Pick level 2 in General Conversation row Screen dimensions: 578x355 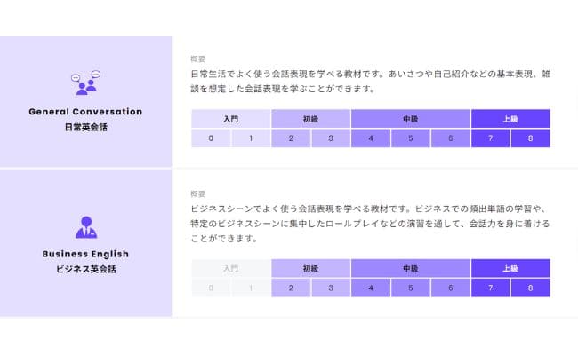291,138
